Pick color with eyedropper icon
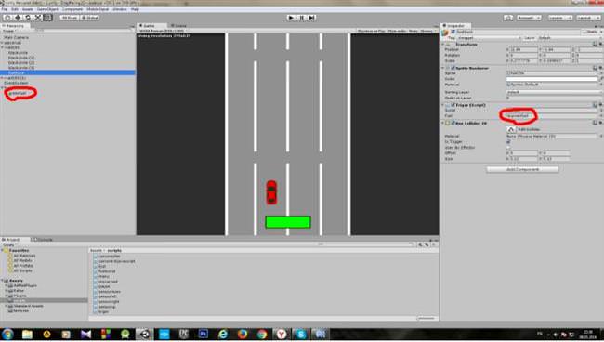The image size is (604, 342). tap(601, 79)
